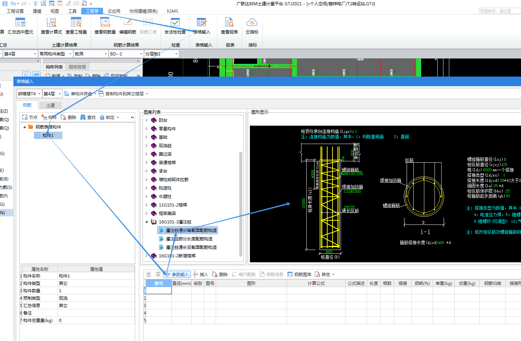521x341 pixels.
Task: Collapse 钢筋表格构件 tree root
Action: (x=24, y=127)
